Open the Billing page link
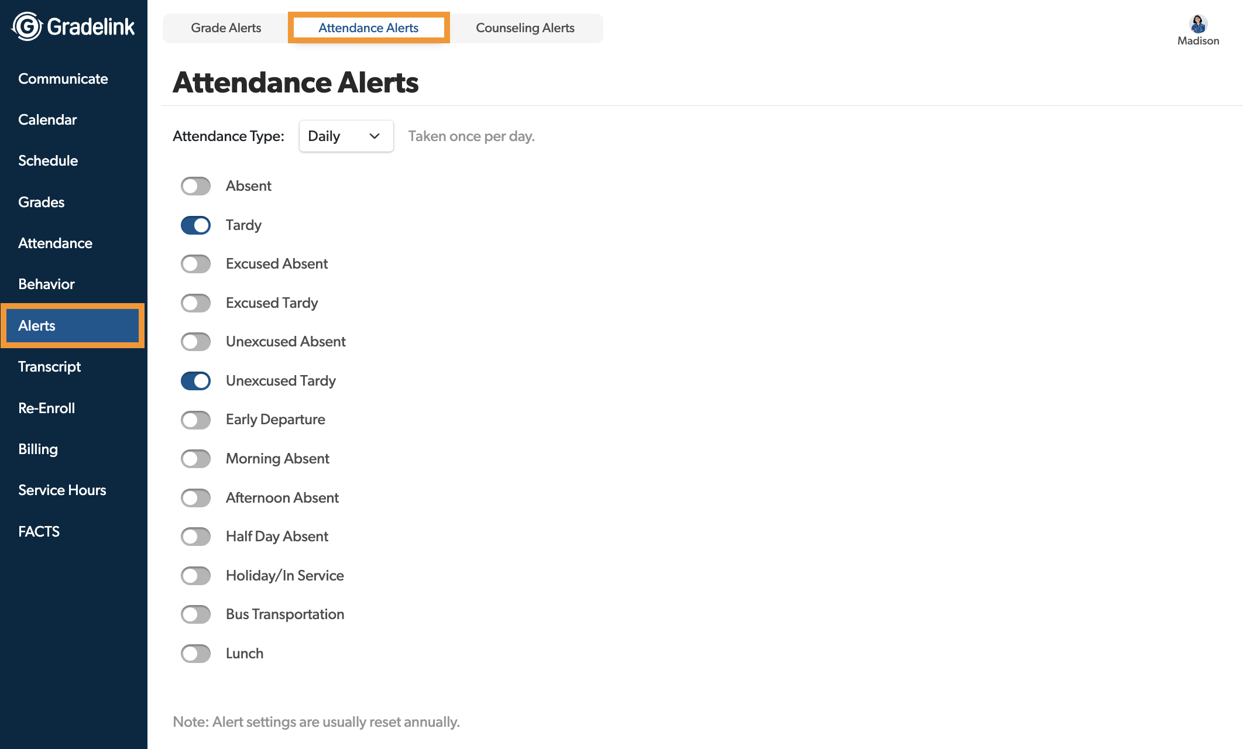The height and width of the screenshot is (749, 1243). [x=38, y=449]
